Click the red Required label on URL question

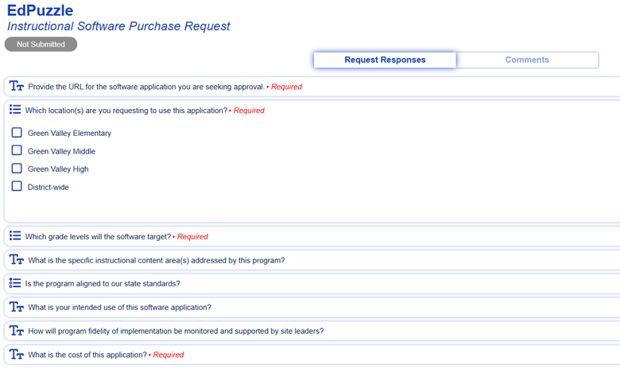pos(286,87)
